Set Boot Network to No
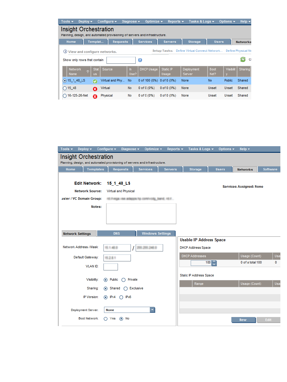The image size is (287, 382). tap(121, 319)
